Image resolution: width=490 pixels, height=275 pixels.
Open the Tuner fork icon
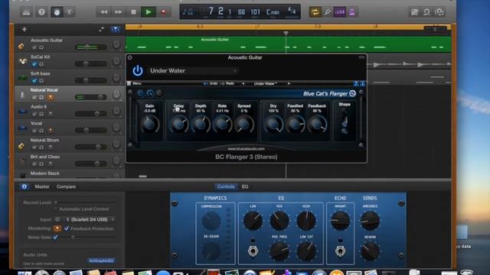tap(327, 12)
